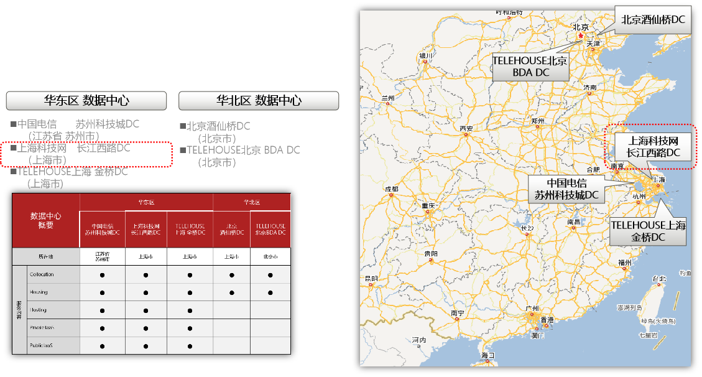Image resolution: width=702 pixels, height=377 pixels.
Task: Click the 北京酒仙桥DC callout on the map
Action: pyautogui.click(x=653, y=20)
